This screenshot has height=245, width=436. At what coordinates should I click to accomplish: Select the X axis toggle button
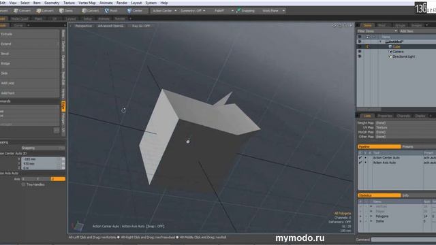point(29,179)
